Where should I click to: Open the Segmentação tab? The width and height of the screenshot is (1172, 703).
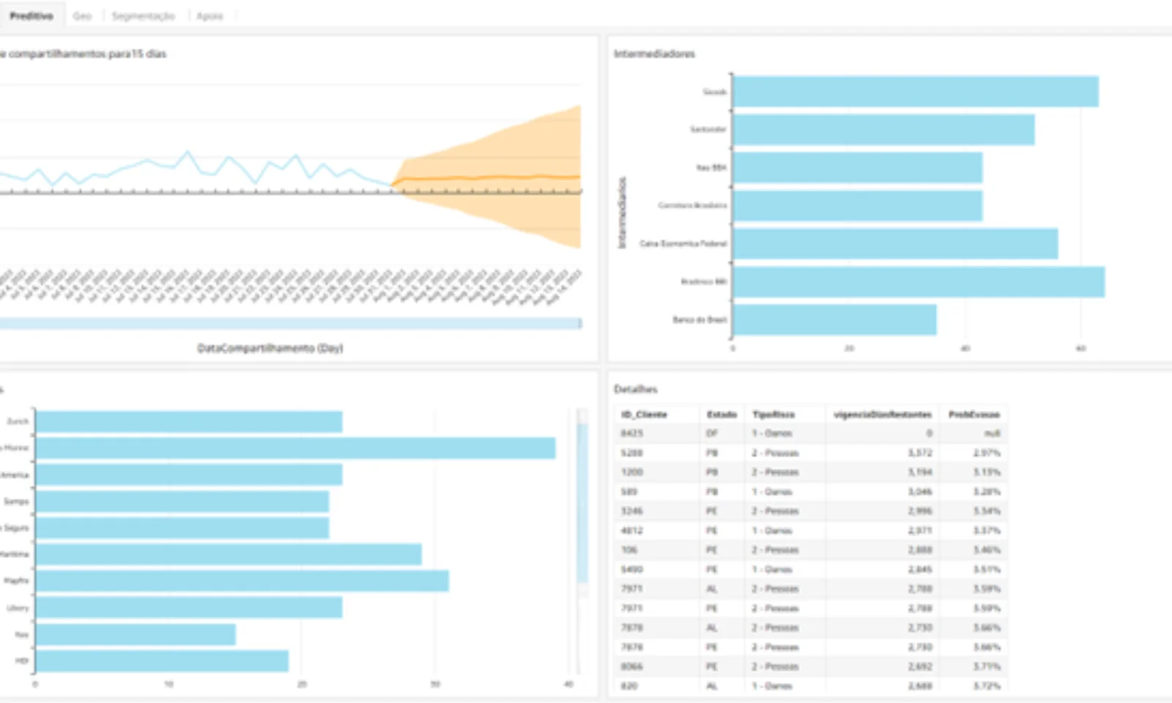[x=143, y=15]
